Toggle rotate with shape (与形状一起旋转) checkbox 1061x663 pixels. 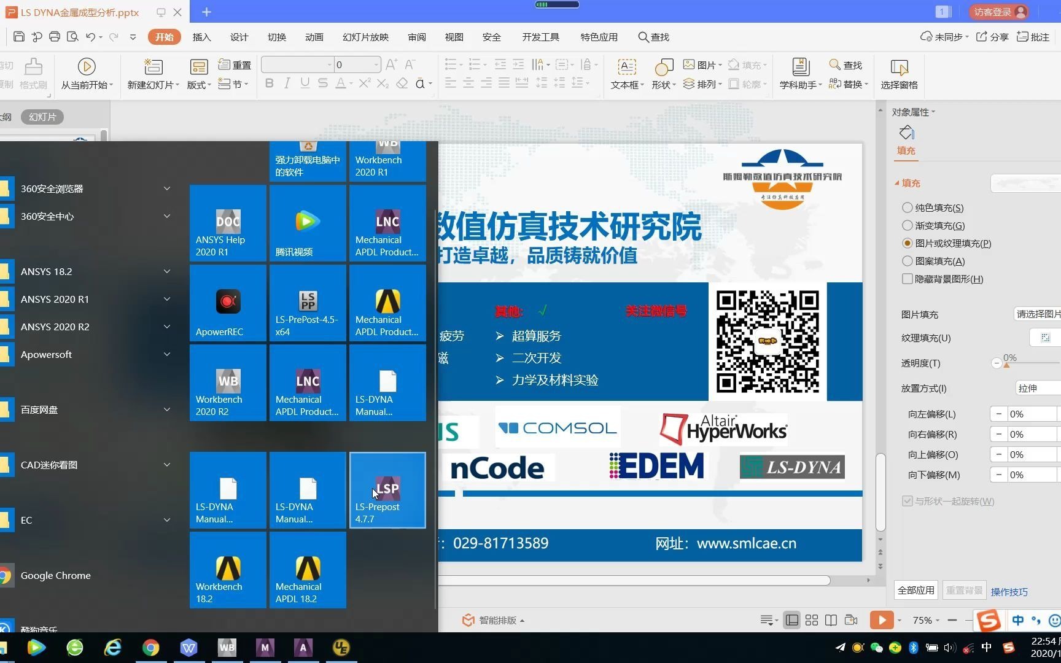point(907,501)
